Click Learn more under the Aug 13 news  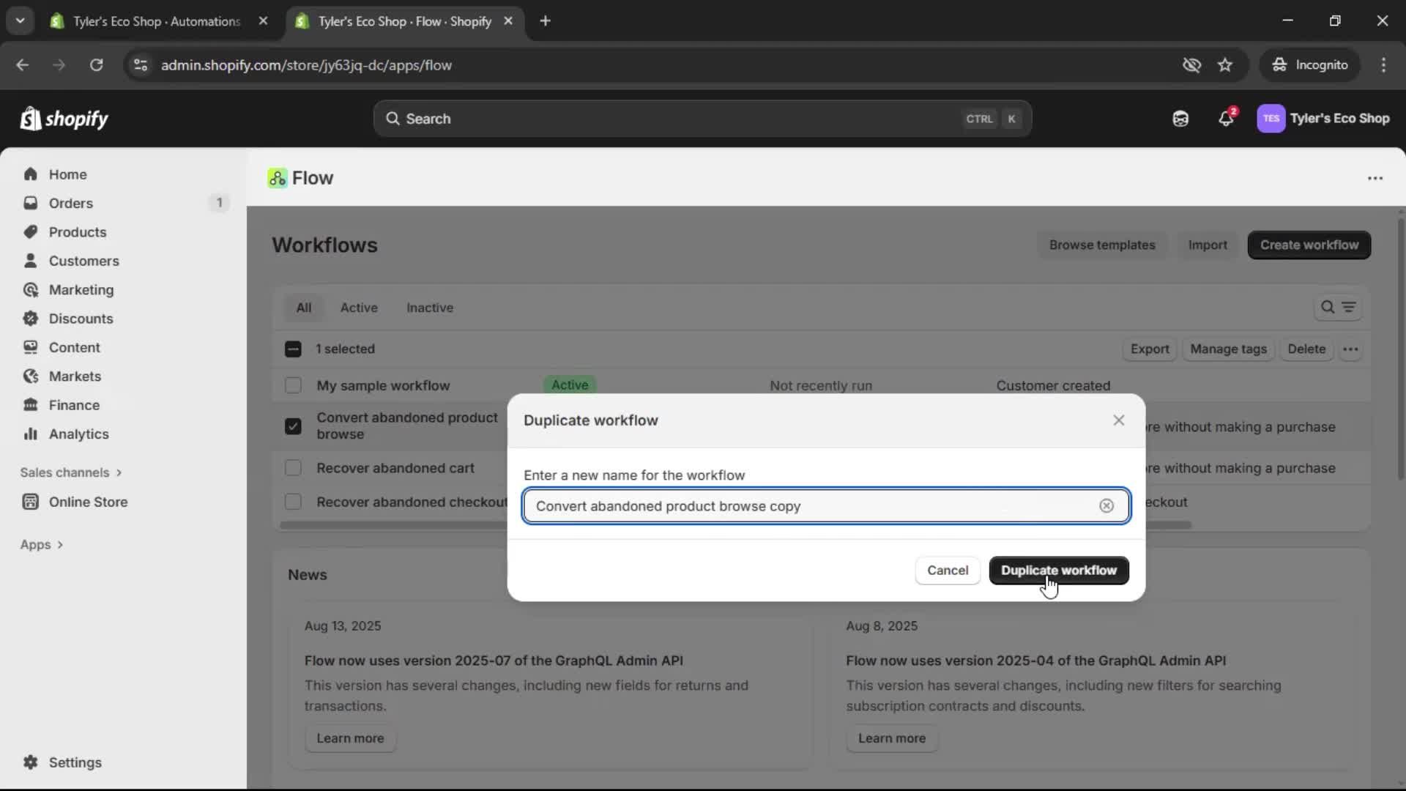(x=350, y=738)
